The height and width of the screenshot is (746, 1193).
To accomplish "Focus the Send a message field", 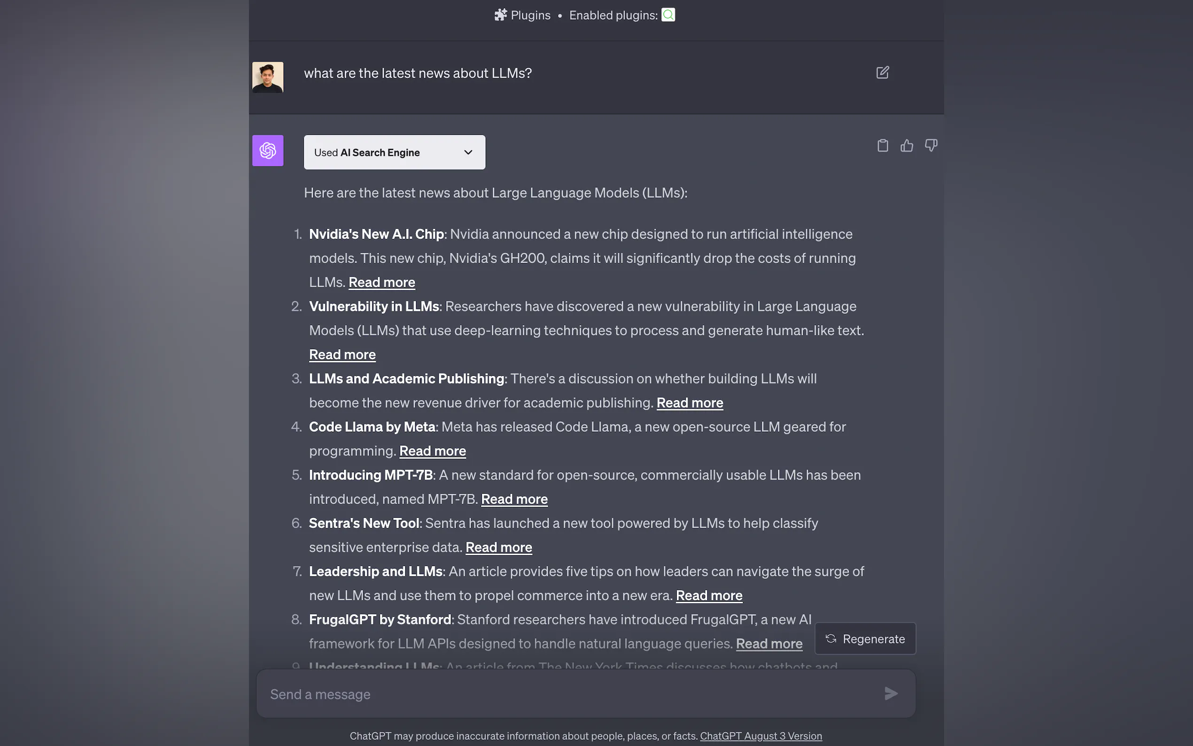I will point(567,694).
